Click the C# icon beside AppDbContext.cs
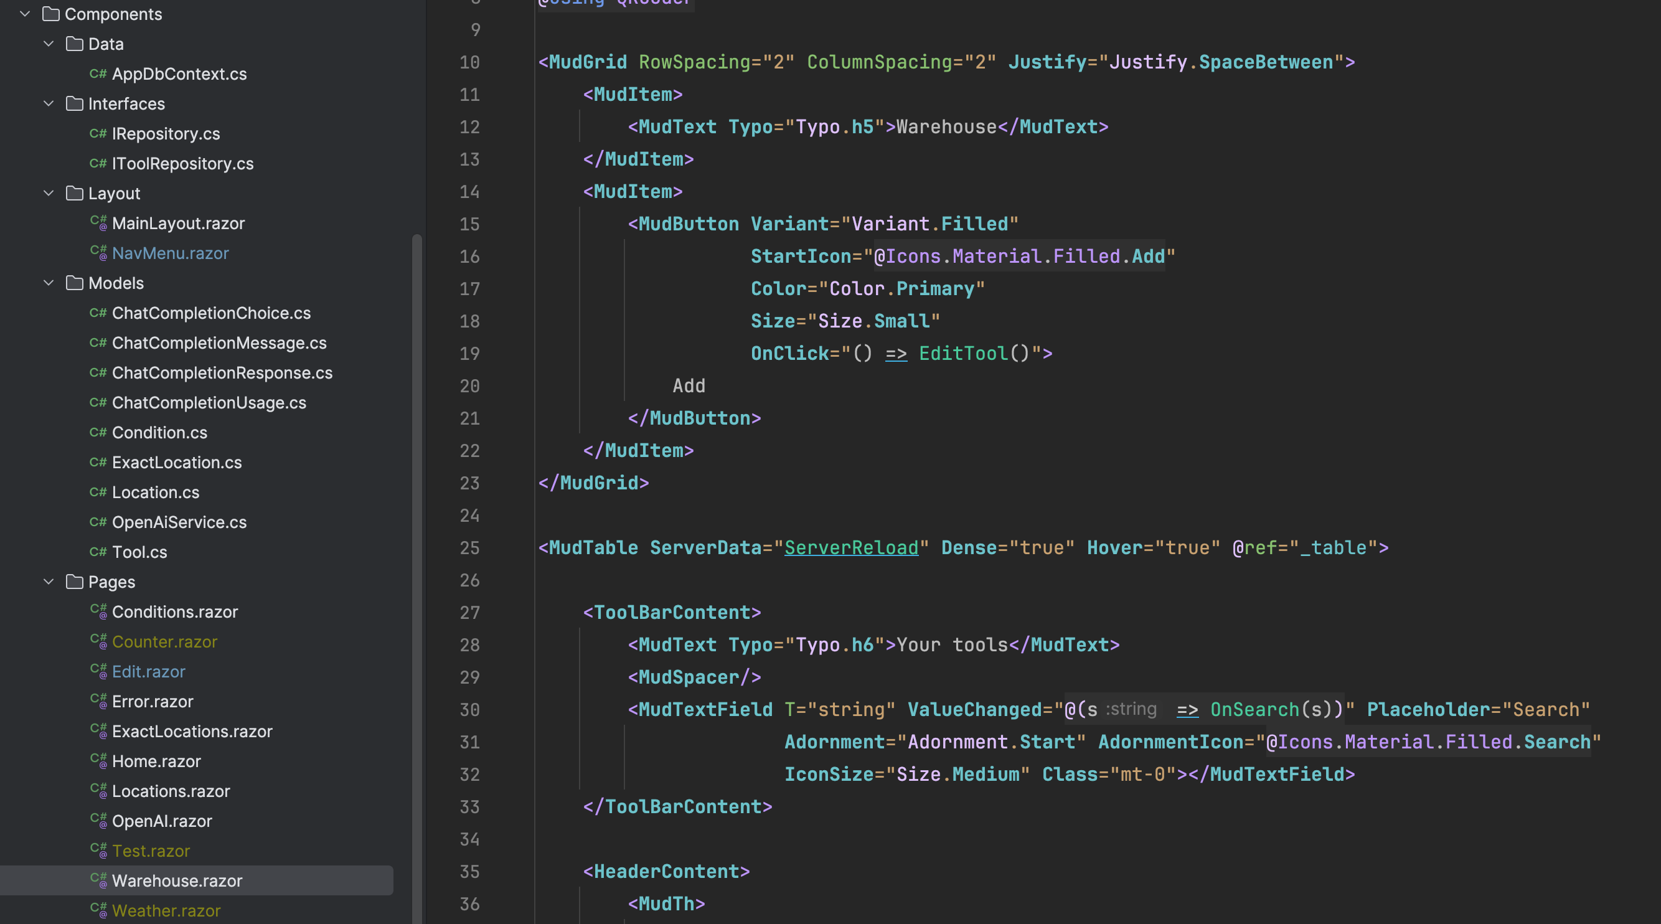1661x924 pixels. pyautogui.click(x=98, y=74)
